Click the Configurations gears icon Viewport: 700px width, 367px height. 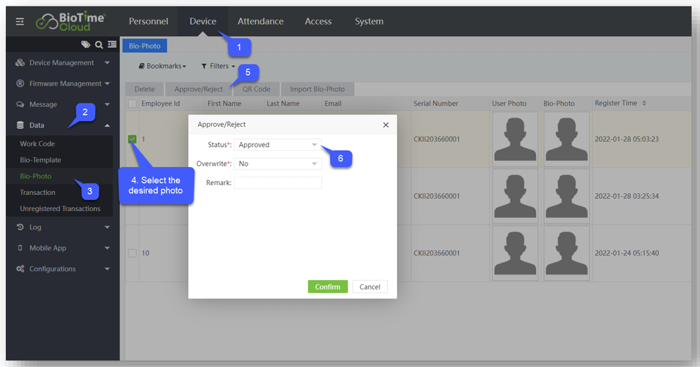coord(20,269)
